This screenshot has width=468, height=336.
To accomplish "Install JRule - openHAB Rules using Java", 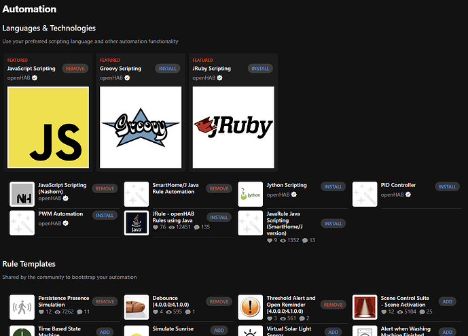I will pos(219,218).
